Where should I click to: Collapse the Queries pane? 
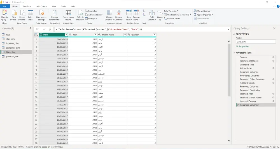click(x=30, y=28)
